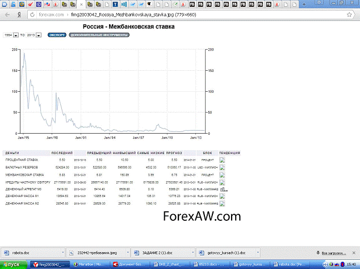Click trend icon in КРЕДИТЫ ЧАСТНОМУ СЕКТОРУ row
The image size is (360, 269).
point(222,182)
